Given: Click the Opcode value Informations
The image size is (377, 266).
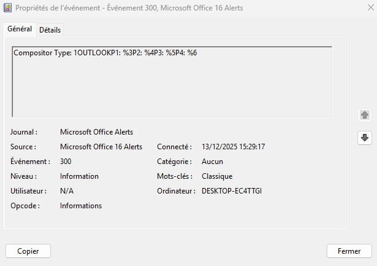Looking at the screenshot, I should coord(81,206).
